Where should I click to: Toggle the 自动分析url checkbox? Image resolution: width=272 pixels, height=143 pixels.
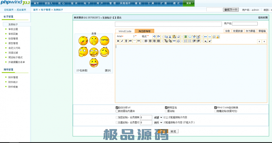tap(117, 107)
